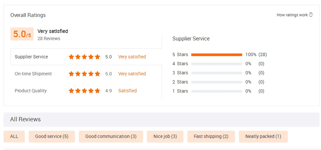Click the All Reviews section header
The image size is (321, 150).
coord(25,119)
